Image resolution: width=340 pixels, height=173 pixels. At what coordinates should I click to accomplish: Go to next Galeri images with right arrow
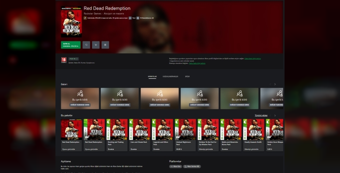coord(275,84)
